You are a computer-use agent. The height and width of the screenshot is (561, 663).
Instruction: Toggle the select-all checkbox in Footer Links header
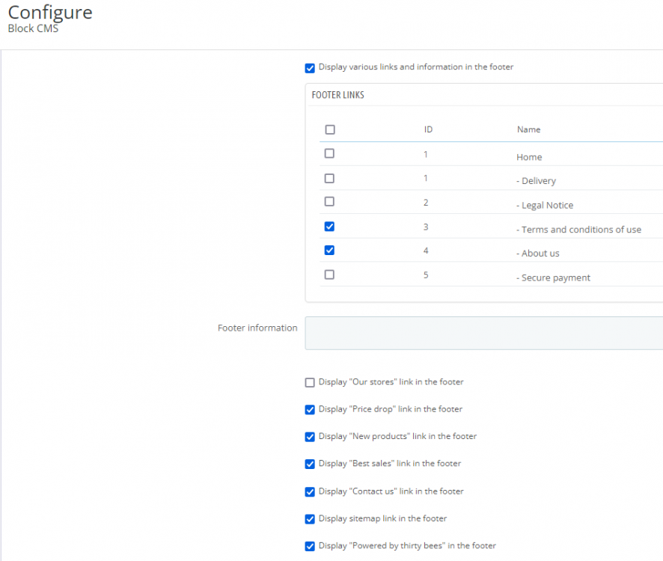coord(330,129)
